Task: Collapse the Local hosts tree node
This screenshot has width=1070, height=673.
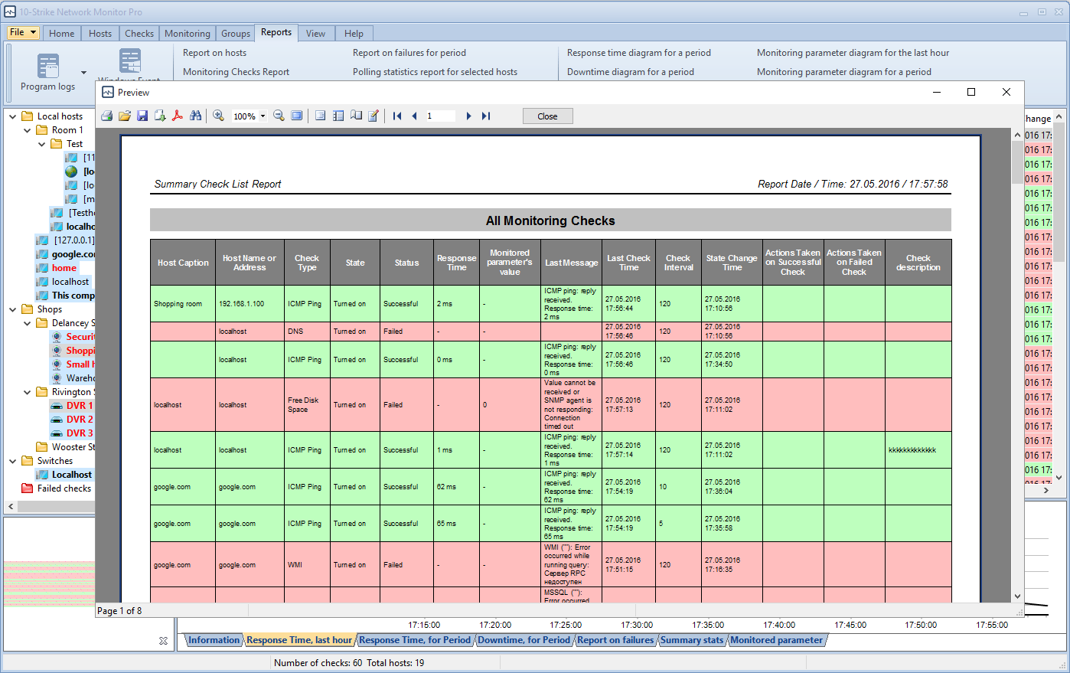Action: click(13, 116)
